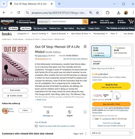Screen dimensions: 135x139
Task: Open the browser downloads icon
Action: click(x=118, y=13)
